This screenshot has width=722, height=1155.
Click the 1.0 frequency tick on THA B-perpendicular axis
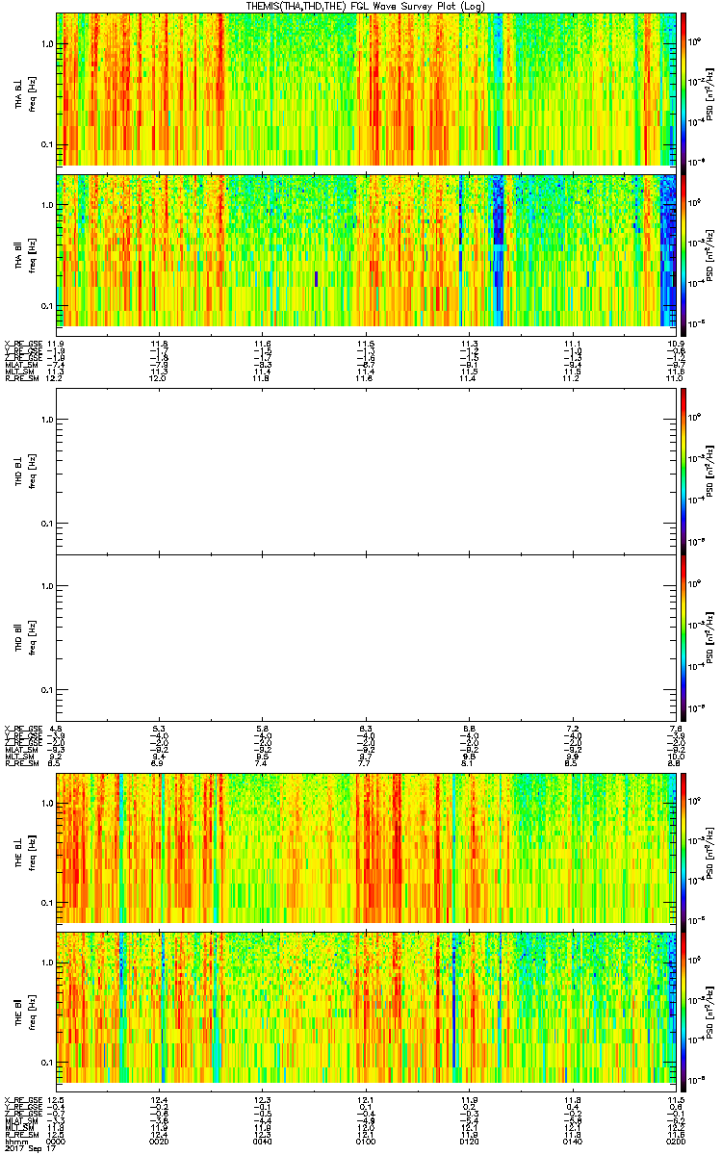[47, 44]
